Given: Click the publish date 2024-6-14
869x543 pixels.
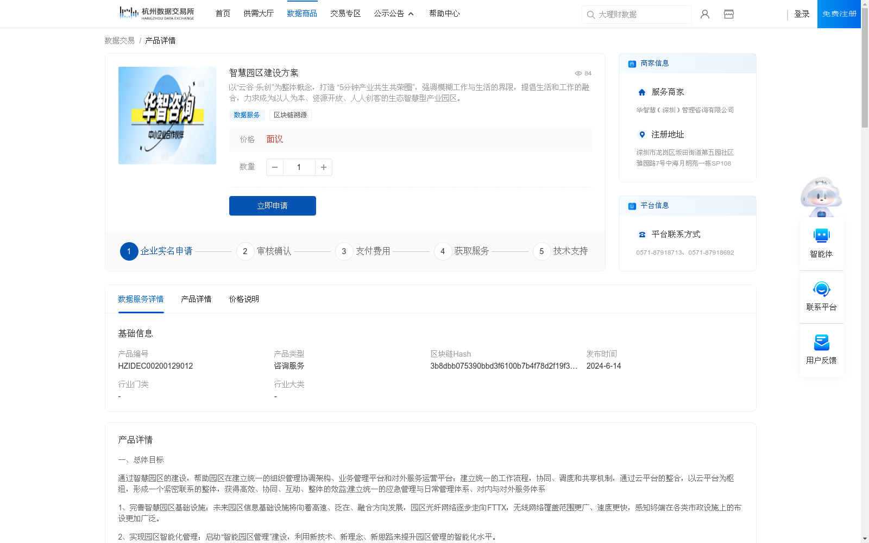Looking at the screenshot, I should pyautogui.click(x=603, y=366).
